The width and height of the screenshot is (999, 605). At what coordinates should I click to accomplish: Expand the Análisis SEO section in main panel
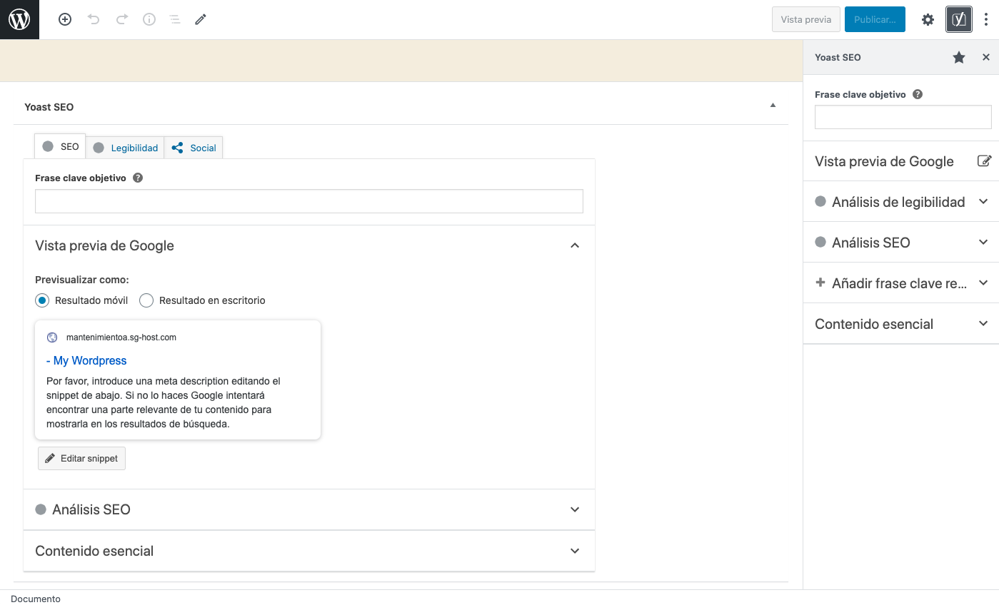tap(575, 509)
